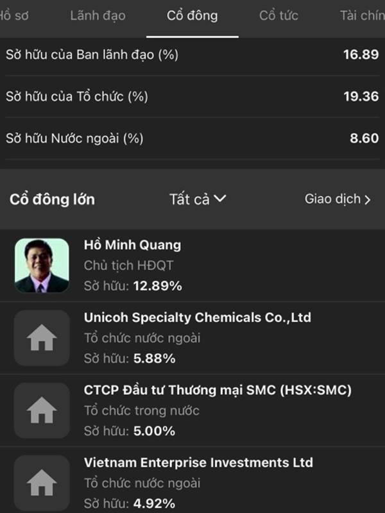Screen dimensions: 385x513
Task: Tap CTCP Đầu tư Thương mại SMC house icon
Action: pos(42,410)
